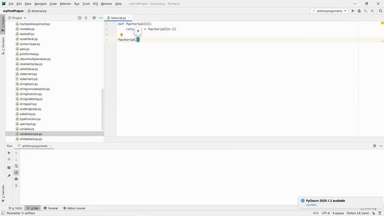The image size is (384, 216).
Task: Click the info icon in update notification
Action: 302,200
